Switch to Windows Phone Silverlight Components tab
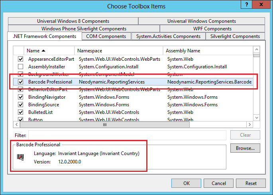 pos(84,29)
